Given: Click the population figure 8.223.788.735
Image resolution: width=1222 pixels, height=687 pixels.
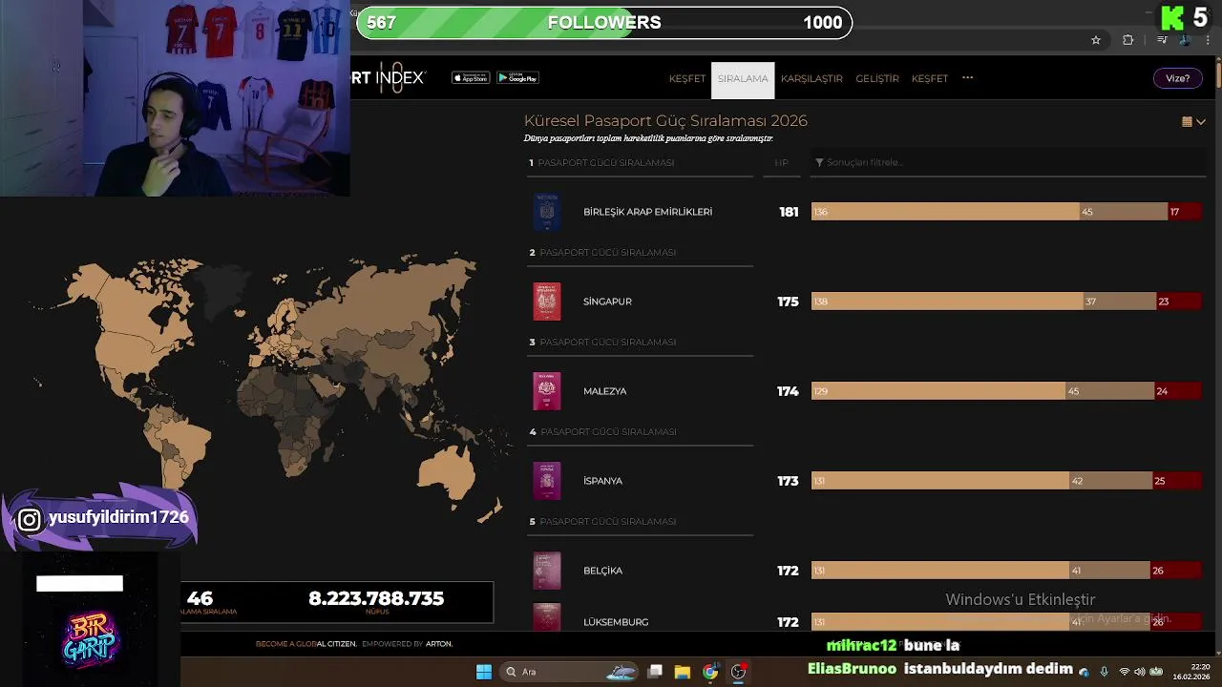Looking at the screenshot, I should (x=376, y=598).
